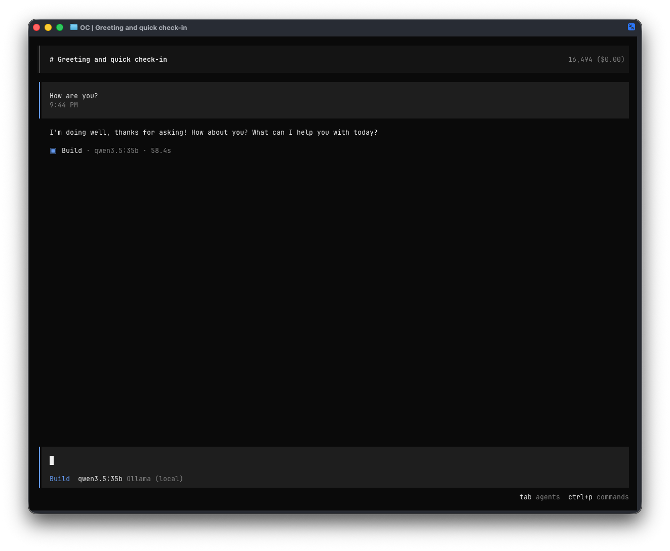Click the blue icon in title bar corner

pyautogui.click(x=631, y=27)
